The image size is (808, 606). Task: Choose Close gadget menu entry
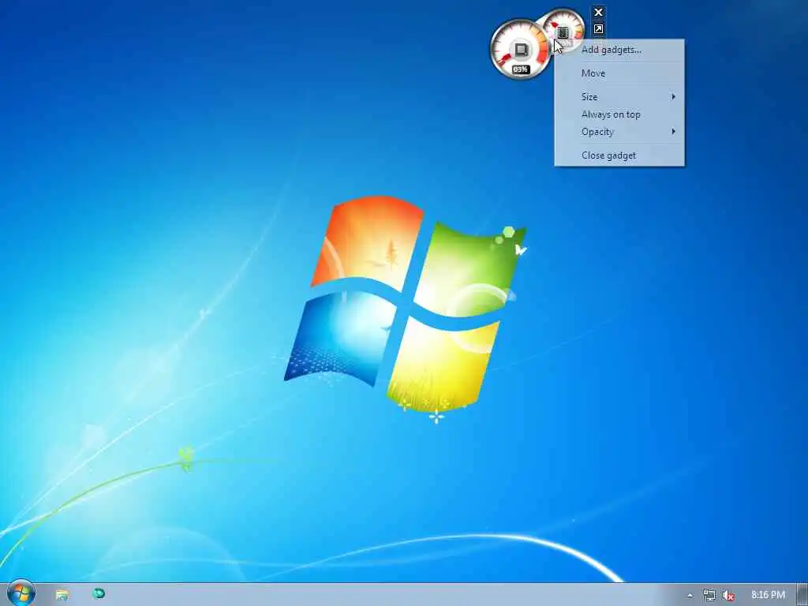[x=619, y=155]
